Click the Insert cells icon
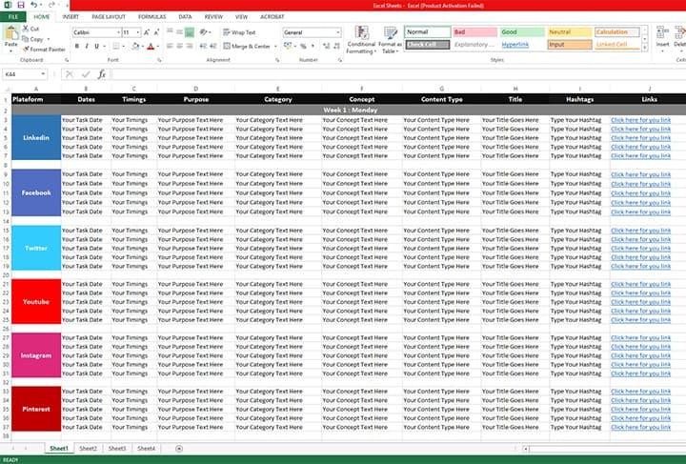Viewport: 686px width, 464px height. 662,37
